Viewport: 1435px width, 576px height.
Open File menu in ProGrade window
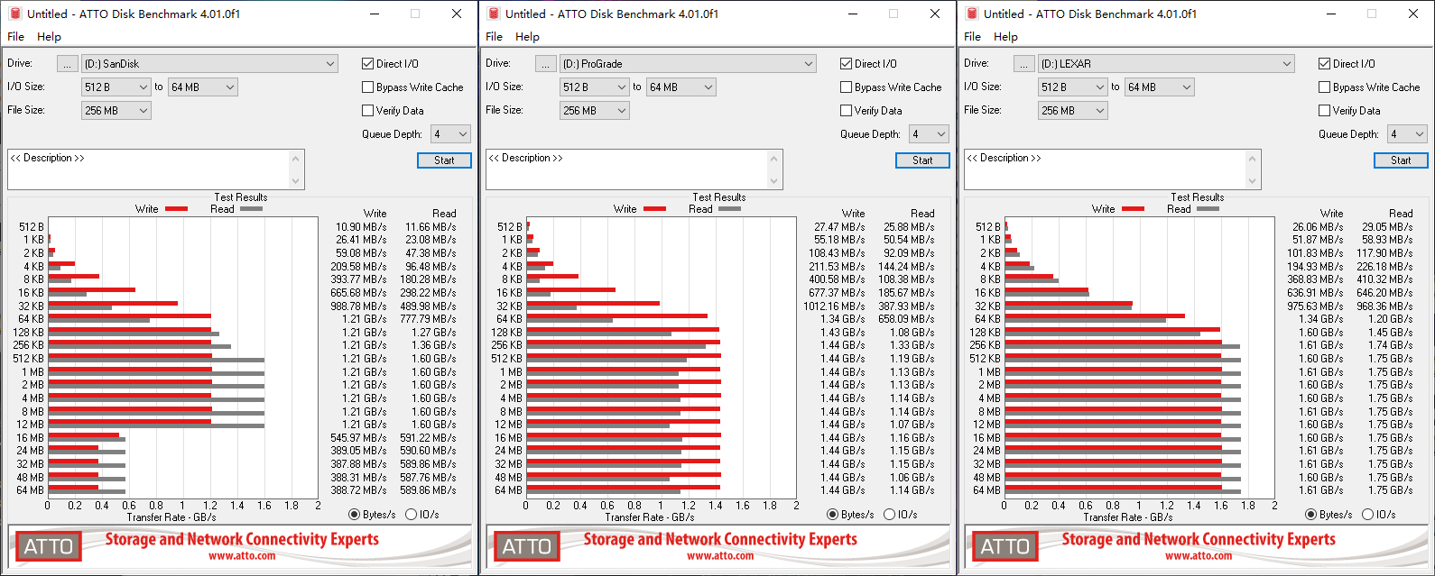pyautogui.click(x=494, y=37)
